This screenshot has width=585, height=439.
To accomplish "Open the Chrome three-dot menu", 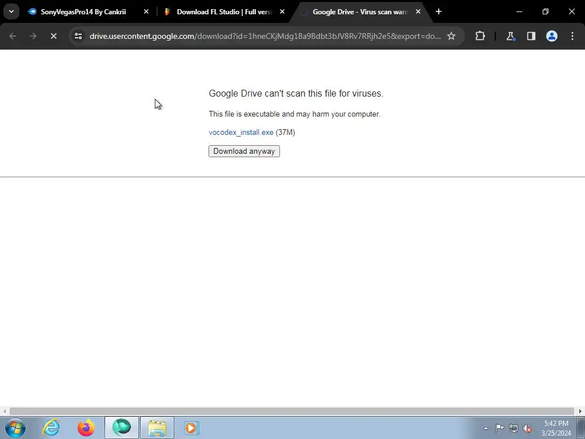I will pos(572,36).
